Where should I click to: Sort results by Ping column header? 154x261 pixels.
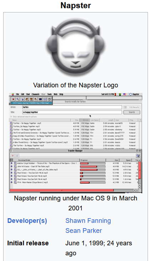tap(133, 120)
